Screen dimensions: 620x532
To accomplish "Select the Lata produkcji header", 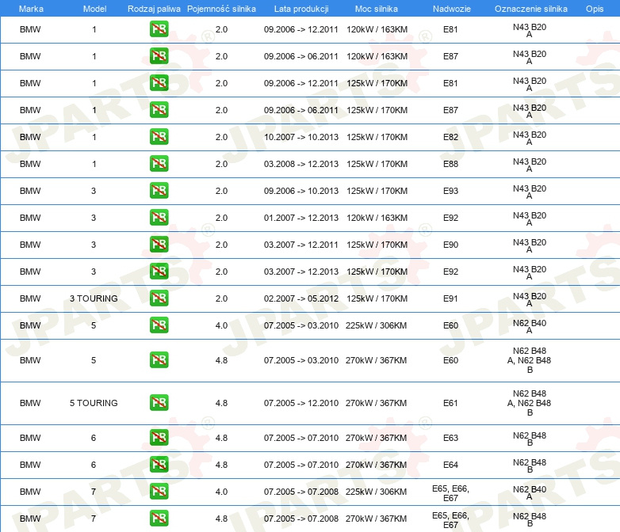I will pyautogui.click(x=301, y=9).
